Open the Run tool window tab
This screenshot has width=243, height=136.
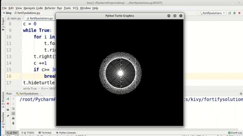click(12, 133)
